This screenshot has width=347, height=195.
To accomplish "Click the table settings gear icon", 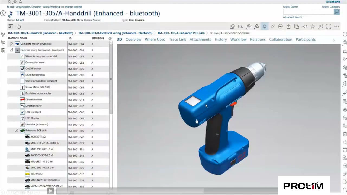I will (x=110, y=38).
